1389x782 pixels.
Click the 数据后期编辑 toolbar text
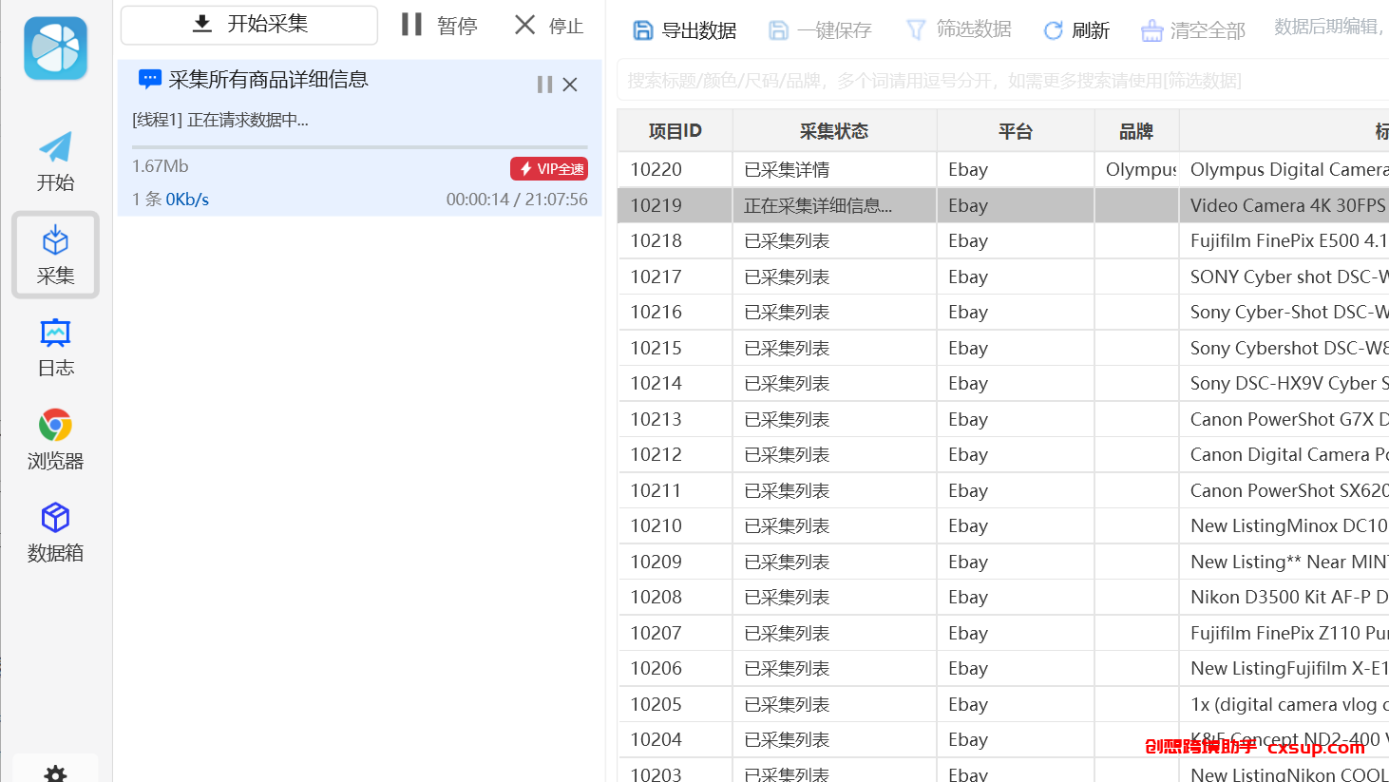pyautogui.click(x=1330, y=27)
